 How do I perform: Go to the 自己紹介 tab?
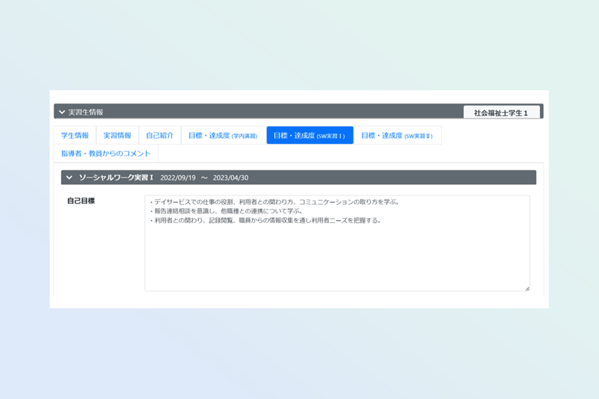160,135
